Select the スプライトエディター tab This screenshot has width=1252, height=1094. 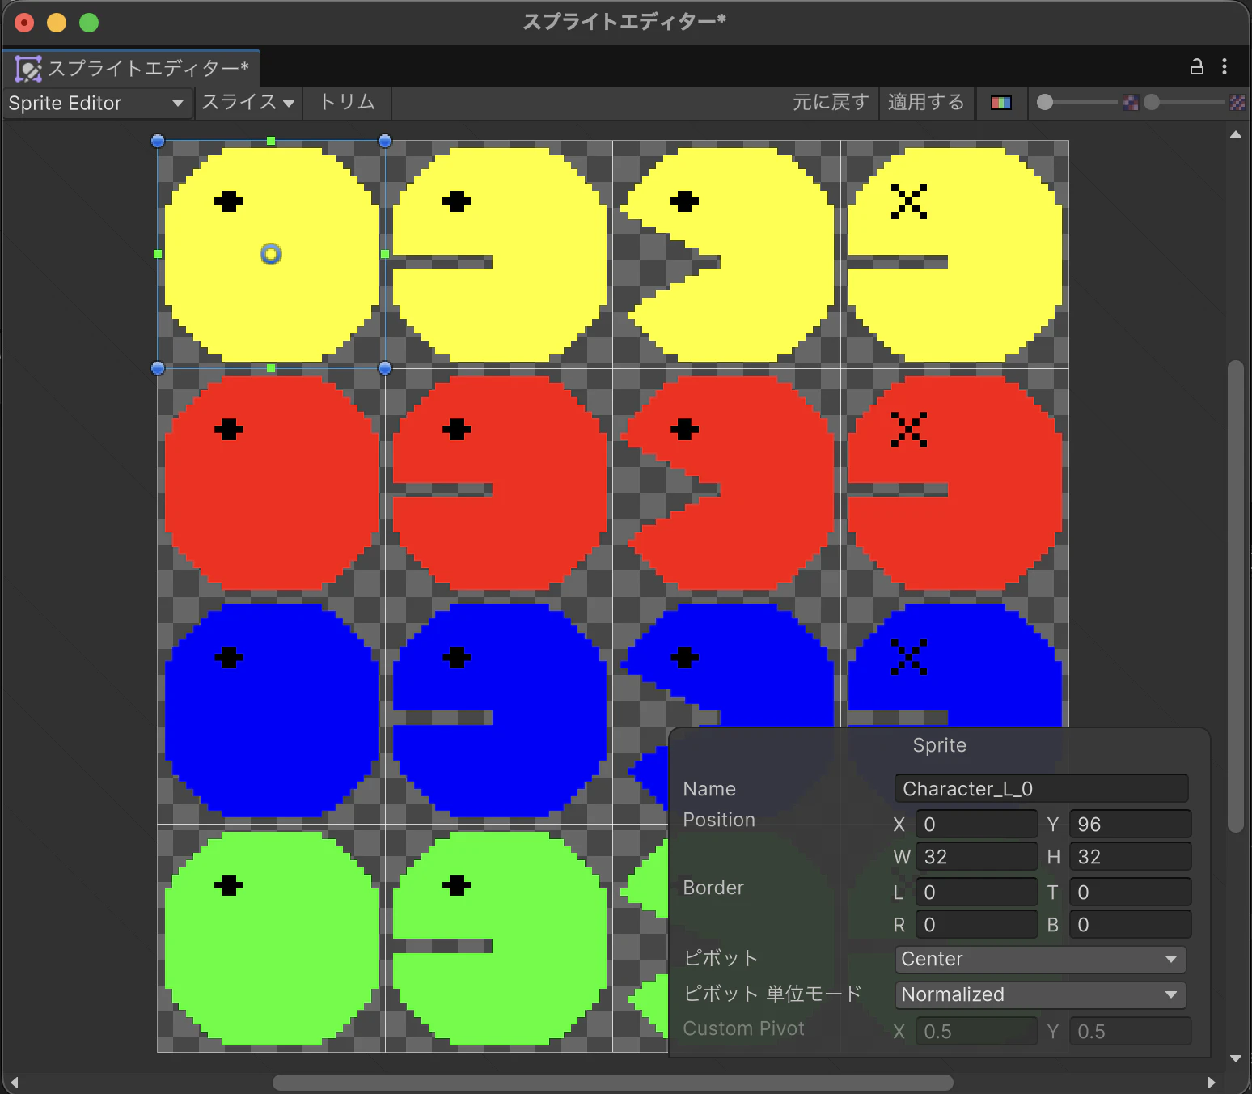[x=132, y=69]
